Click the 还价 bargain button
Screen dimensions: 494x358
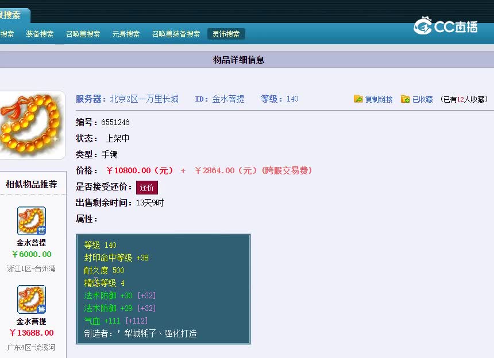point(147,188)
